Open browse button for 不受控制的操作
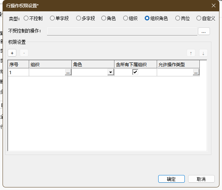The height and width of the screenshot is (190, 222). 203,31
